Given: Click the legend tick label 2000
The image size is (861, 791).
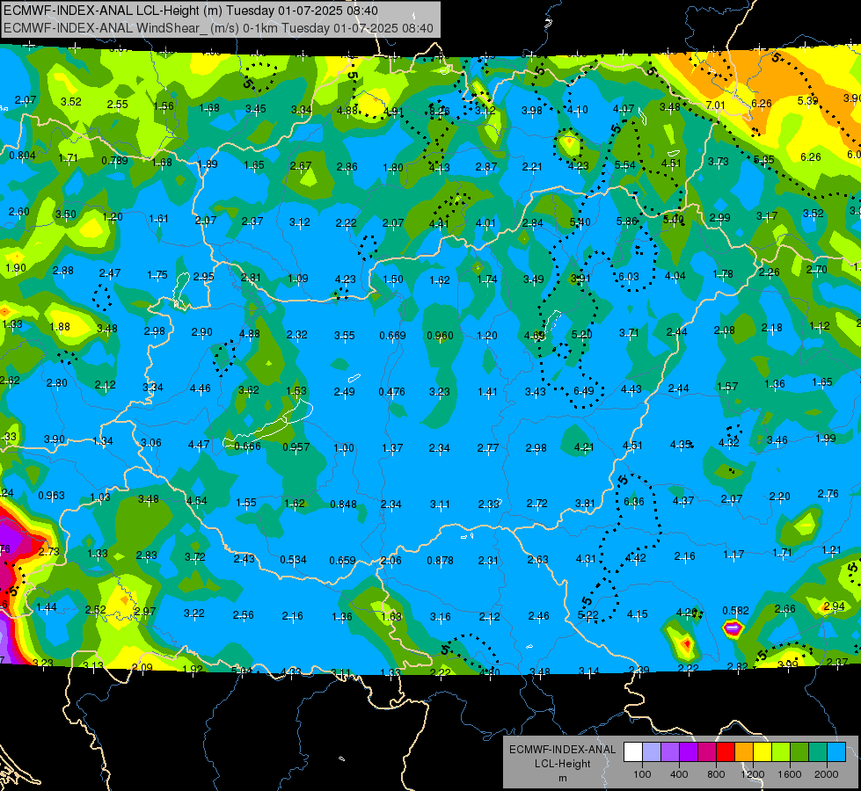Looking at the screenshot, I should tap(827, 774).
